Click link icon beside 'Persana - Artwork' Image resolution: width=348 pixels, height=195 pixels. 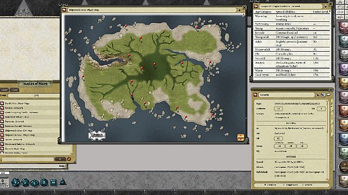click(2, 121)
